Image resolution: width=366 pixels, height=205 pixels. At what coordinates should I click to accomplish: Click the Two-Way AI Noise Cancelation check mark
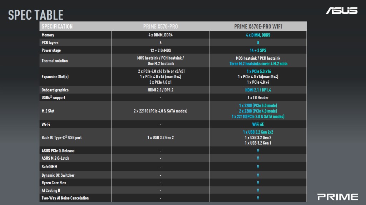(x=258, y=198)
